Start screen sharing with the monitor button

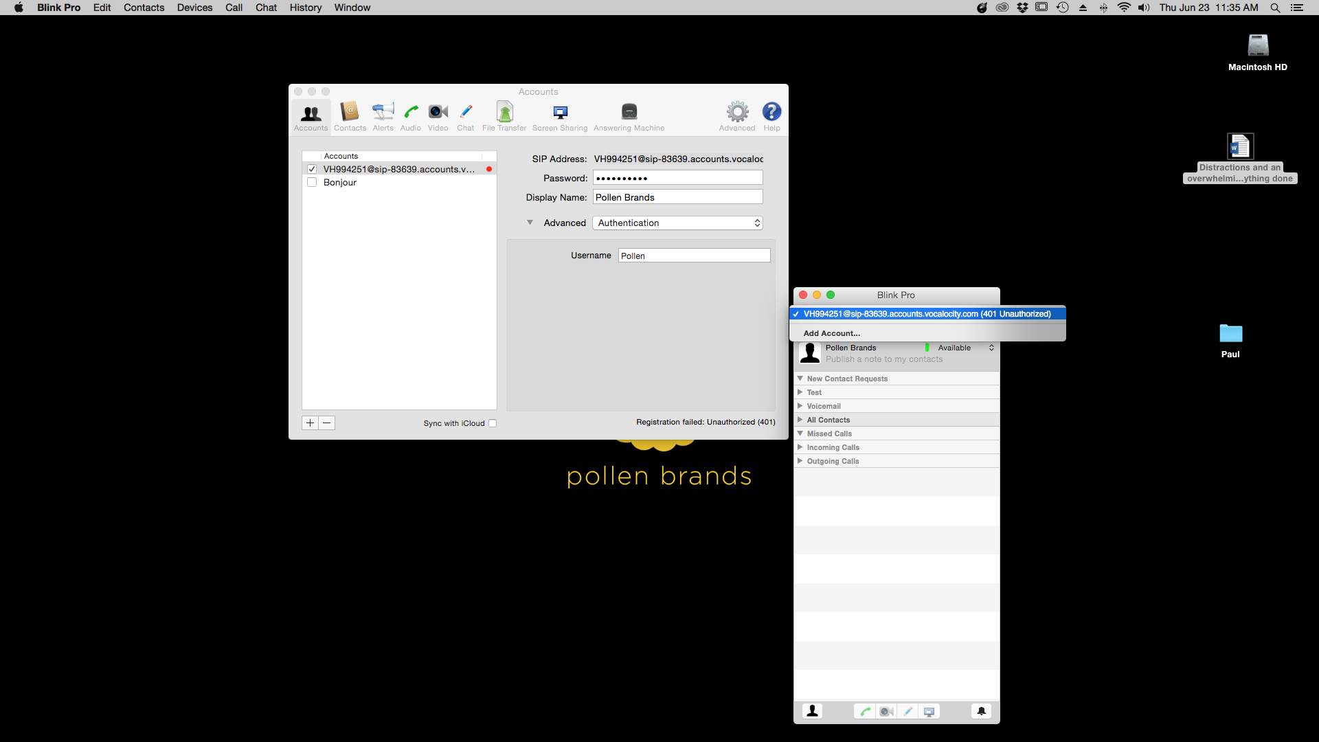click(x=929, y=711)
